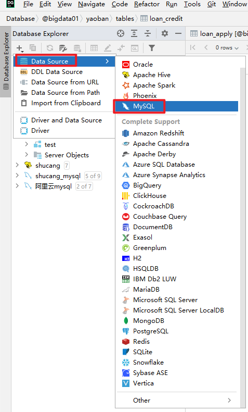The height and width of the screenshot is (412, 248).
Task: Open the Refactor menu
Action: (x=147, y=4)
